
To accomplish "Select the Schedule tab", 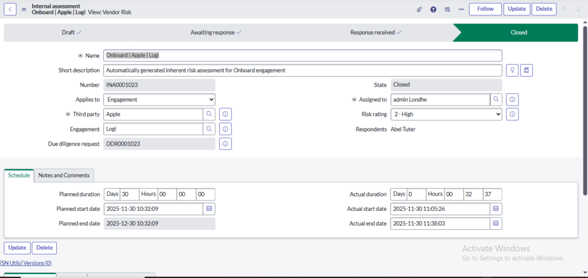I will (x=19, y=175).
